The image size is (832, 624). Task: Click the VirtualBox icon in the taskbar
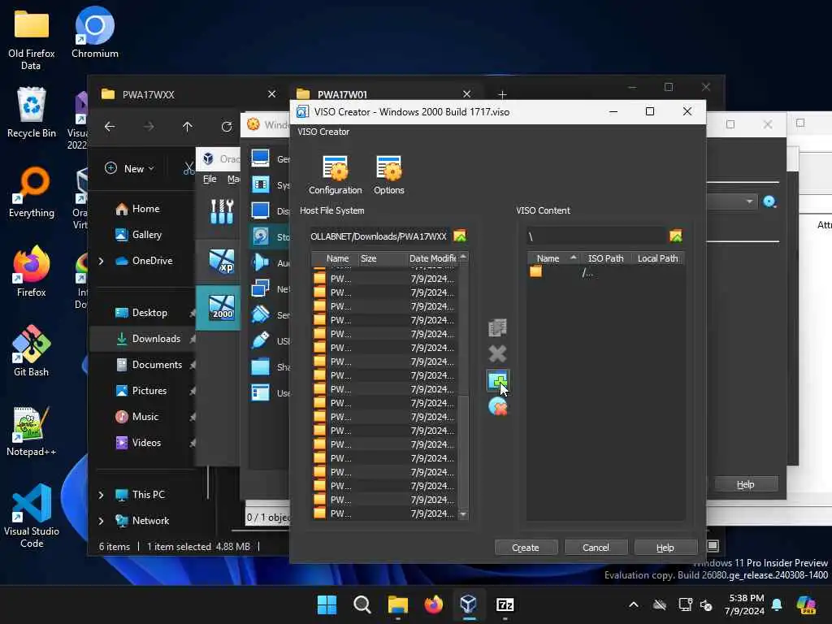tap(469, 604)
